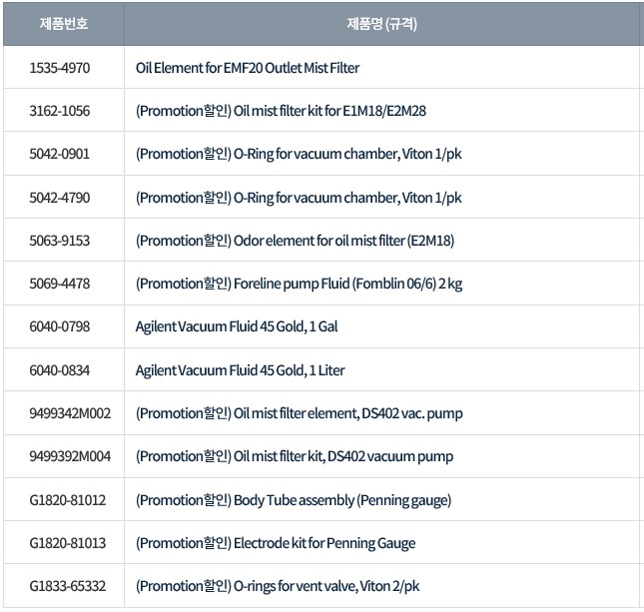644x612 pixels.
Task: Click the 제품번호 column header
Action: pyautogui.click(x=63, y=24)
